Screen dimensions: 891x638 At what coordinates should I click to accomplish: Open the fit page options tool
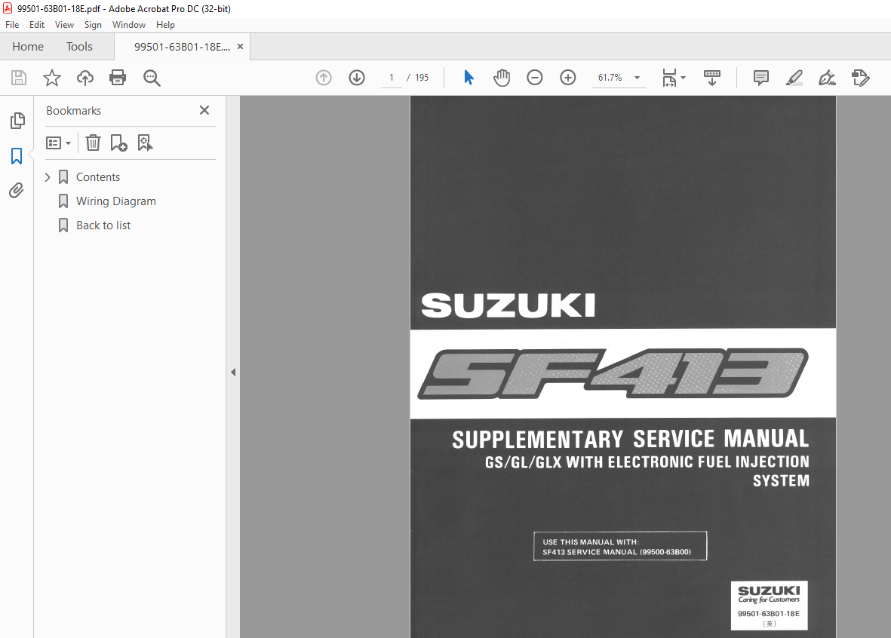pyautogui.click(x=669, y=78)
